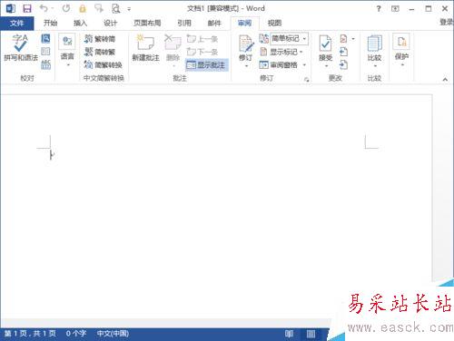Open the 审阅窗格 dropdown arrow
This screenshot has width=454, height=341.
tap(304, 64)
